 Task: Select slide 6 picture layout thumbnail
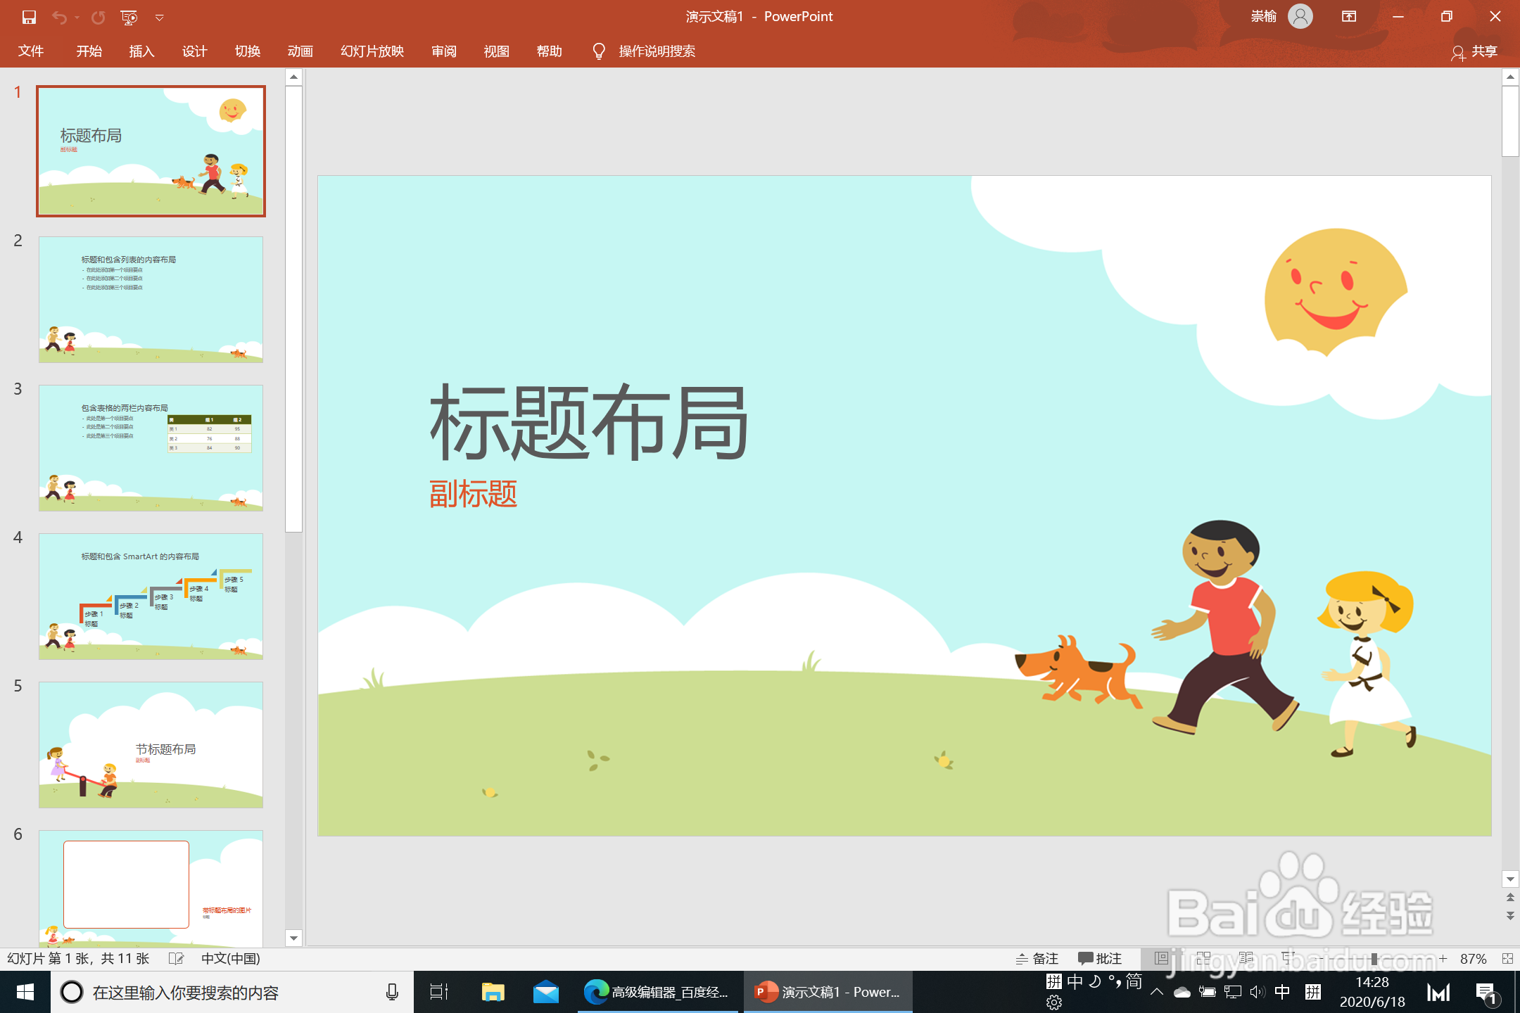point(151,889)
